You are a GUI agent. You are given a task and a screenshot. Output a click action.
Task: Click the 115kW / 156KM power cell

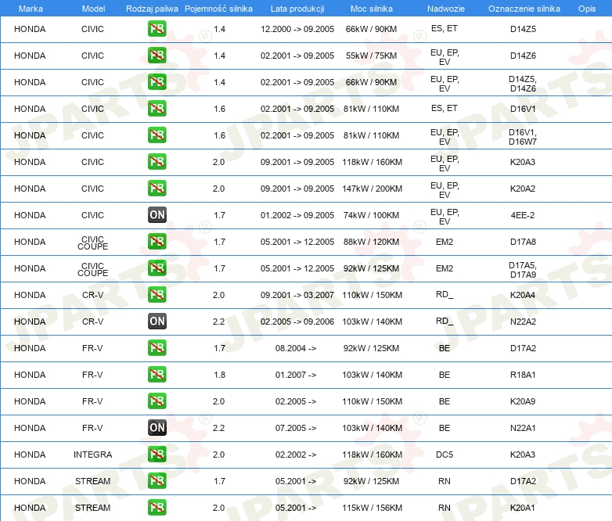372,508
